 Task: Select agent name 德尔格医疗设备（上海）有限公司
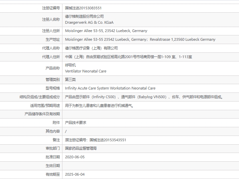pyautogui.click(x=91, y=48)
